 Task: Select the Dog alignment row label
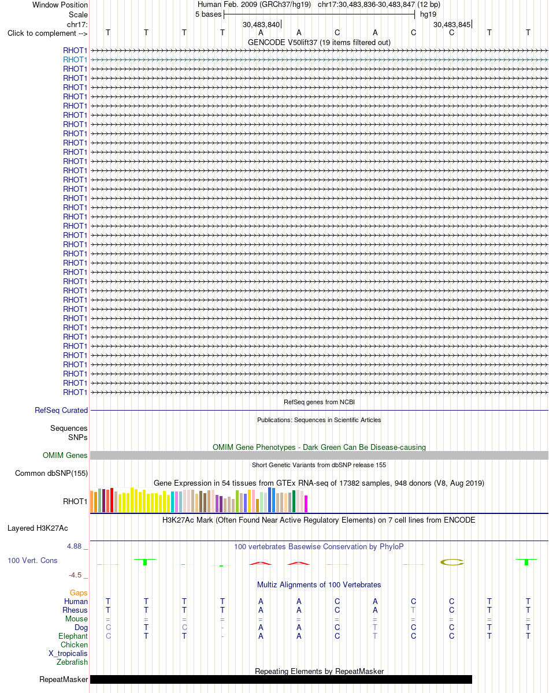(81, 627)
